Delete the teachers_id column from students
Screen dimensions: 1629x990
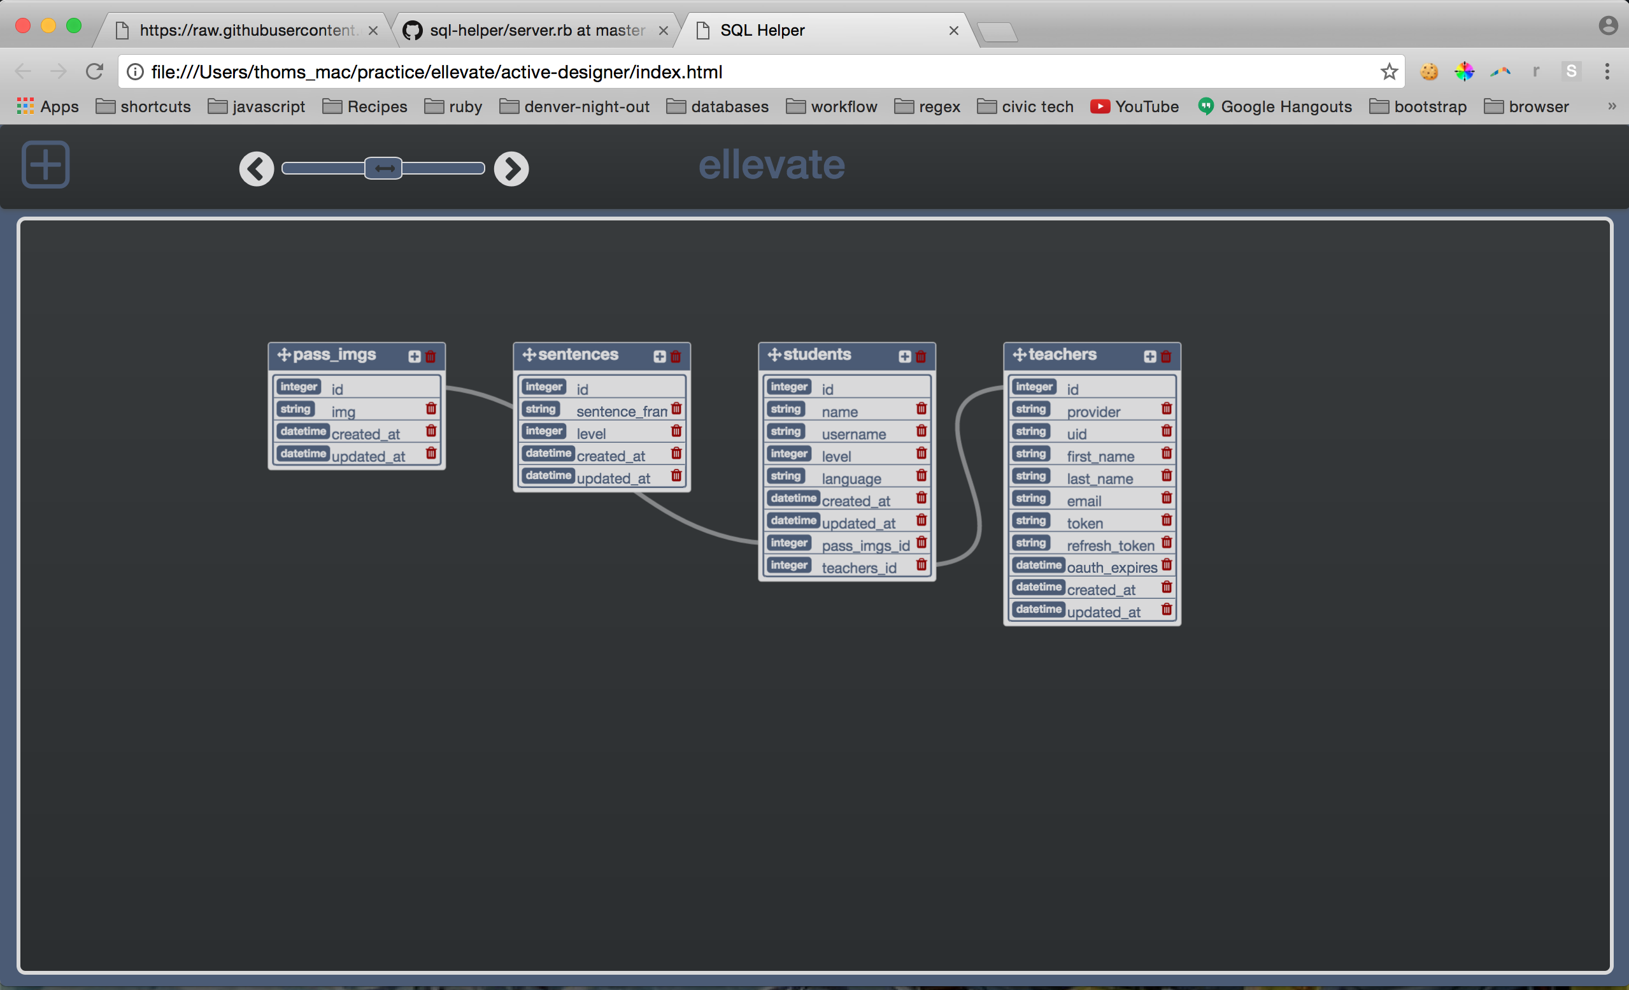(921, 565)
